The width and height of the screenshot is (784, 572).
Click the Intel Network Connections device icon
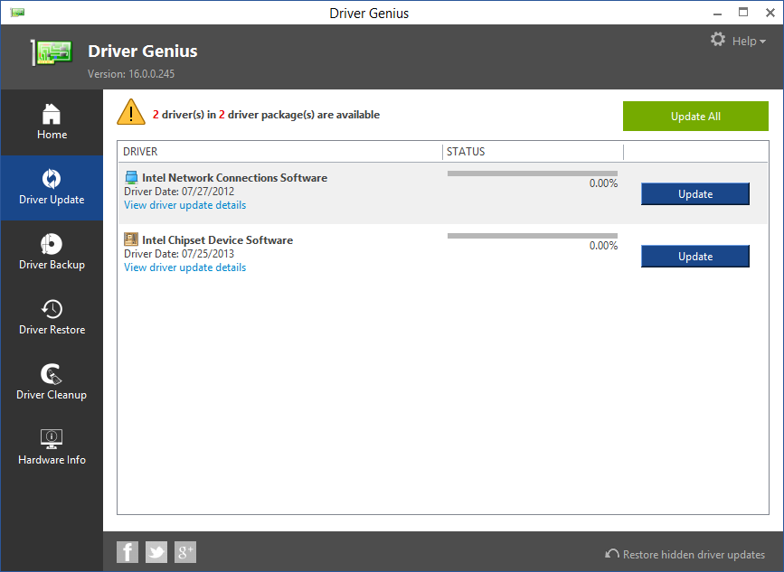131,177
